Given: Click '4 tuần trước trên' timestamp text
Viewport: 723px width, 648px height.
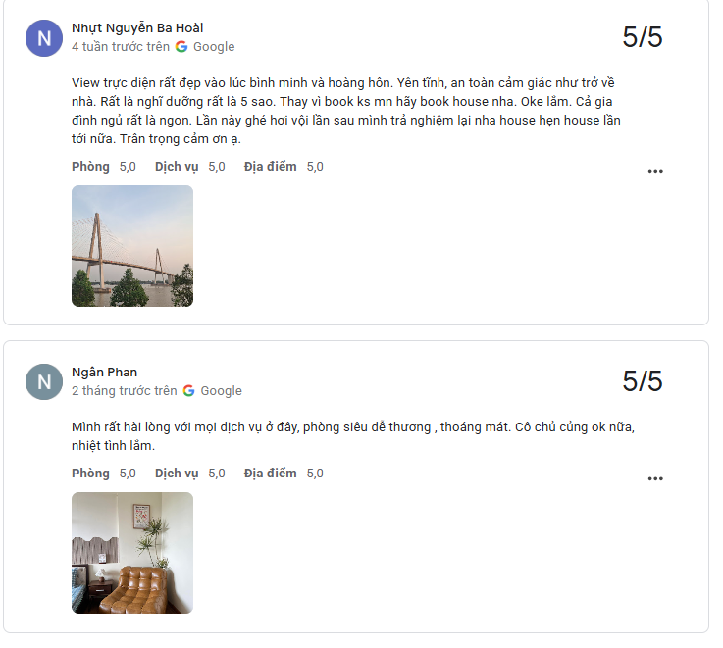Looking at the screenshot, I should tap(121, 47).
